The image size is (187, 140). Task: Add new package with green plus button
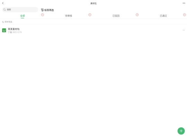coord(181,131)
